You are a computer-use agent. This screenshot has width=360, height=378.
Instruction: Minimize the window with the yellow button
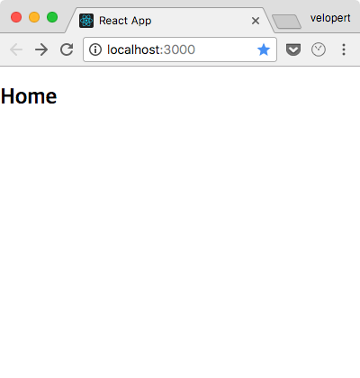tap(34, 17)
